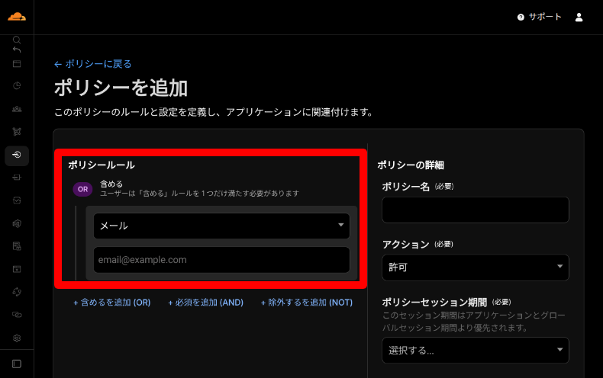Open the user account profile icon
This screenshot has width=603, height=378.
579,17
